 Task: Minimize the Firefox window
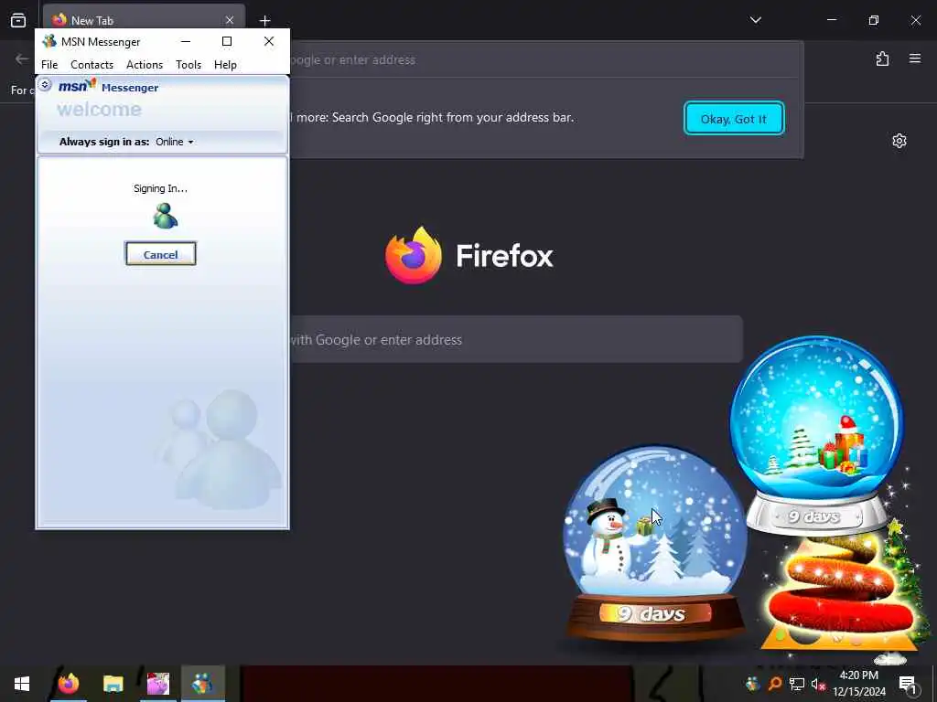point(831,20)
